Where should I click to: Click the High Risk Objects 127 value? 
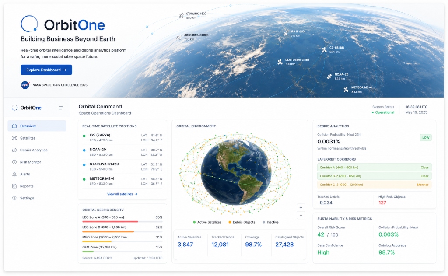(x=382, y=203)
